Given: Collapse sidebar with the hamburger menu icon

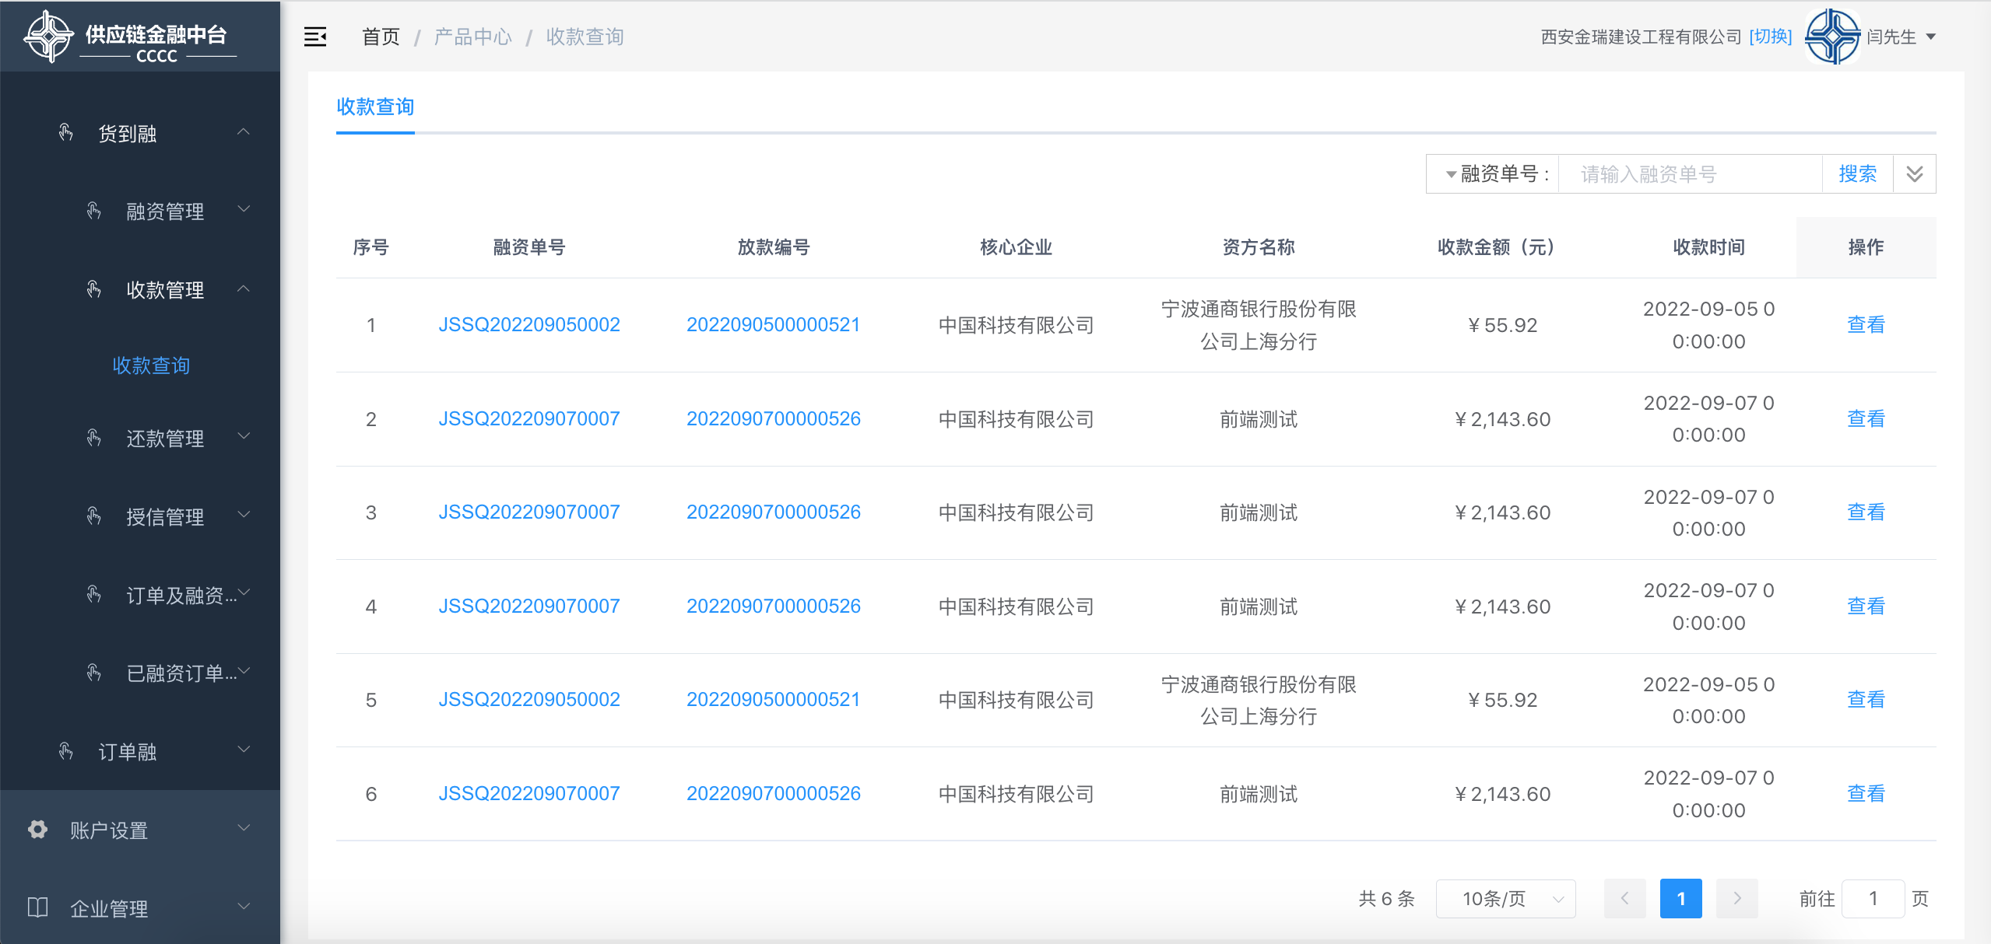Looking at the screenshot, I should (x=315, y=37).
